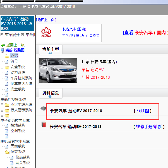Click the page icon above 电动后视镜系统
The height and width of the screenshot is (168, 168).
click(7, 95)
